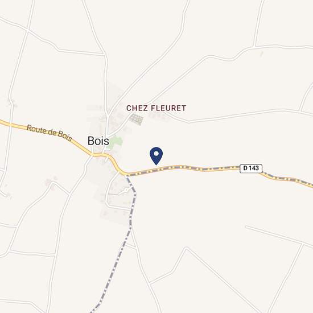
Task: Select the D 143 road shield
Action: [x=251, y=168]
